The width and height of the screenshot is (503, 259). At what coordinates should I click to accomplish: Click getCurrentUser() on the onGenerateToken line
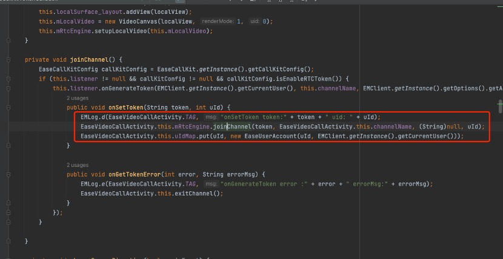267,88
